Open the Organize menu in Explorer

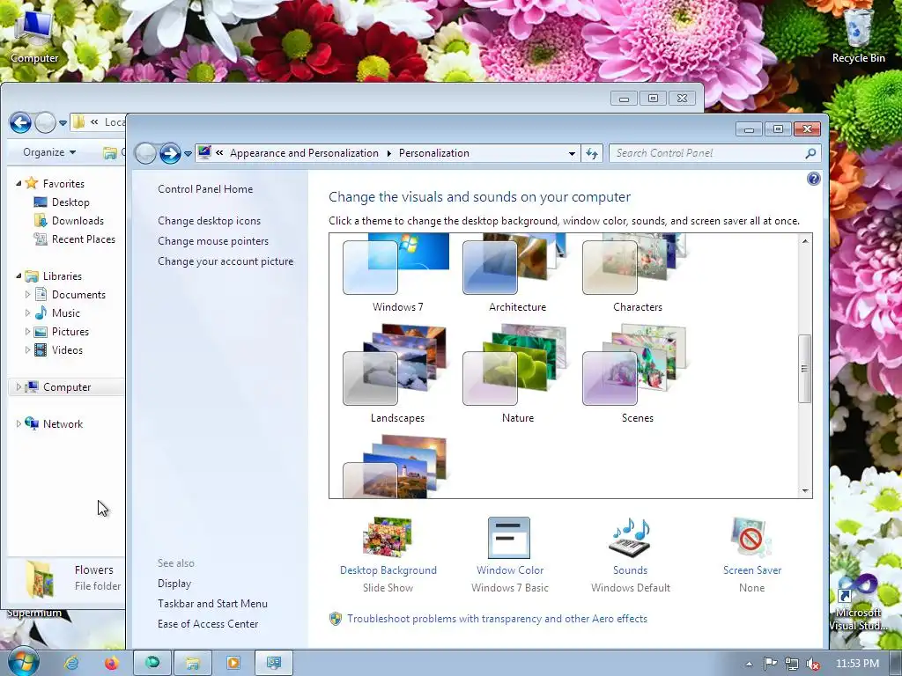tap(49, 152)
